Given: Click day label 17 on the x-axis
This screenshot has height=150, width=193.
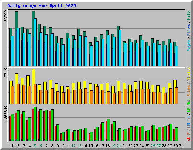Looking at the screenshot, I should [102, 146].
